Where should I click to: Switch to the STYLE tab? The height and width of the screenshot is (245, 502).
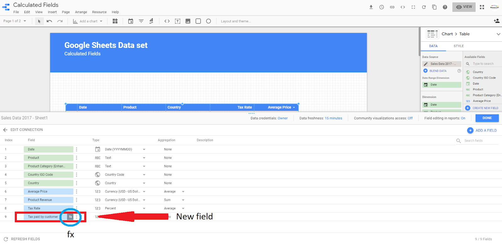458,46
